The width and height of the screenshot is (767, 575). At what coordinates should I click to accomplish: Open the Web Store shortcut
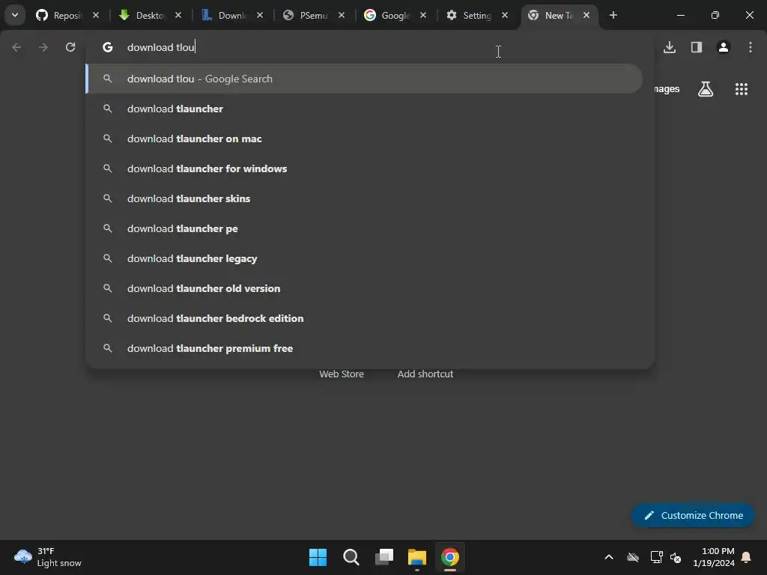point(342,374)
